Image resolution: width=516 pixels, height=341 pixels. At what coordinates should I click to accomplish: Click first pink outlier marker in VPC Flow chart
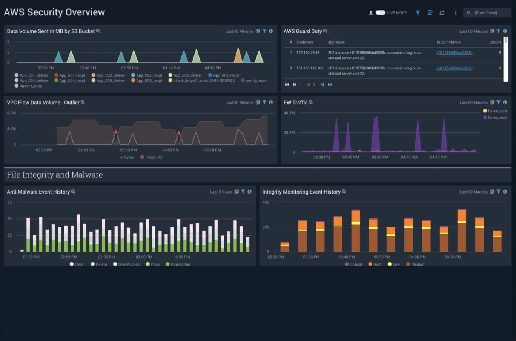116,131
